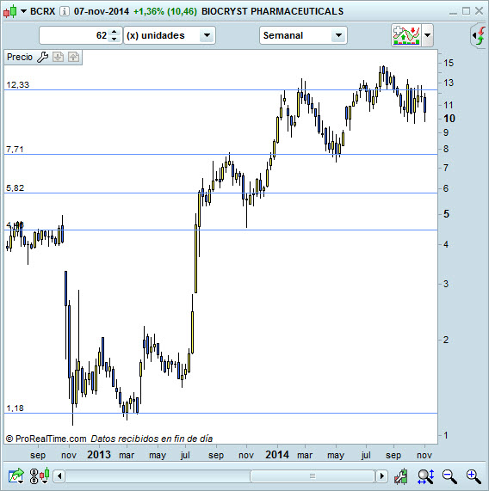Move Precio panel down arrow icon
This screenshot has height=491, width=489.
(58, 57)
